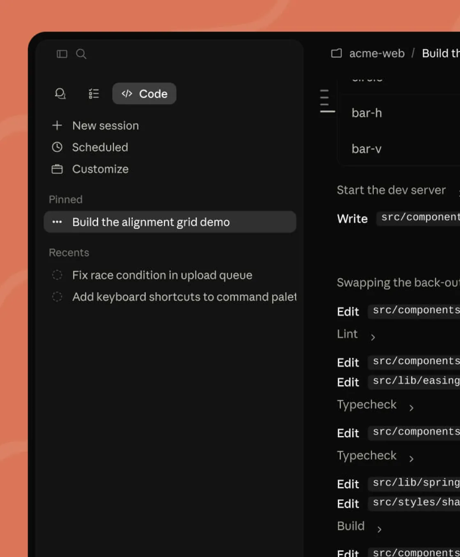Expand the Lint step chevron
Screen dimensions: 460x557
373,337
